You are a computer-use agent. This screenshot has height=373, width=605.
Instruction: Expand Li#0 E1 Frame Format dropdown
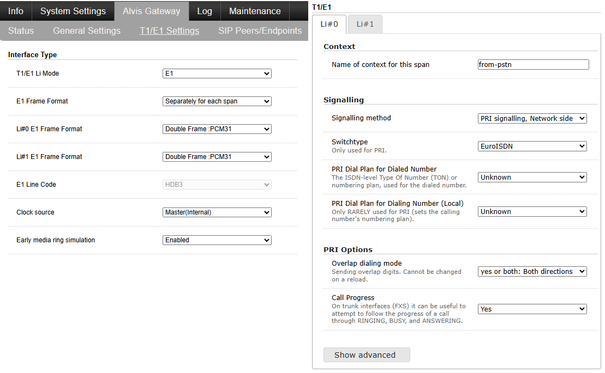217,129
